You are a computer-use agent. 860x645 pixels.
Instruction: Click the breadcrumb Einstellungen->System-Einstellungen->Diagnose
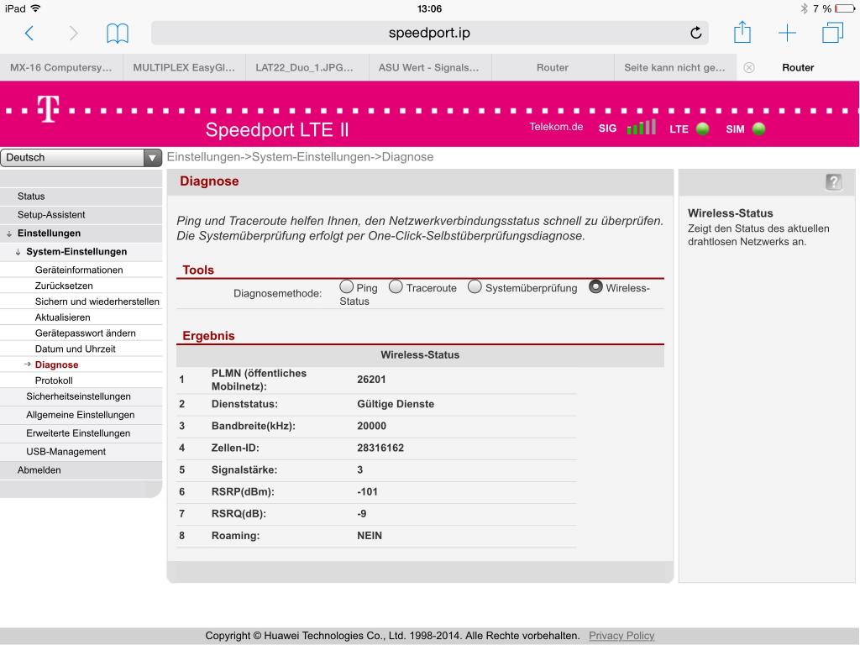pyautogui.click(x=300, y=157)
